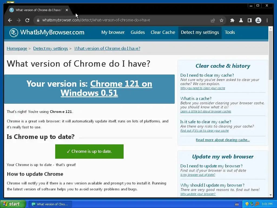Open the 'Tools' nav item
Viewport: 277px width, 208px height.
[x=230, y=32]
